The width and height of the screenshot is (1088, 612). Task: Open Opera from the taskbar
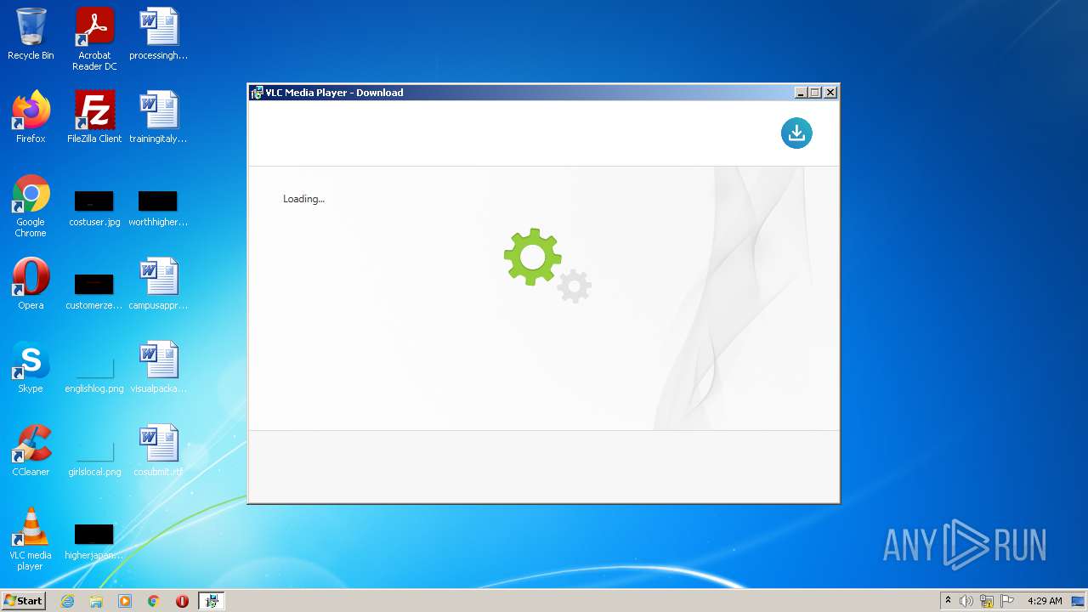click(182, 601)
